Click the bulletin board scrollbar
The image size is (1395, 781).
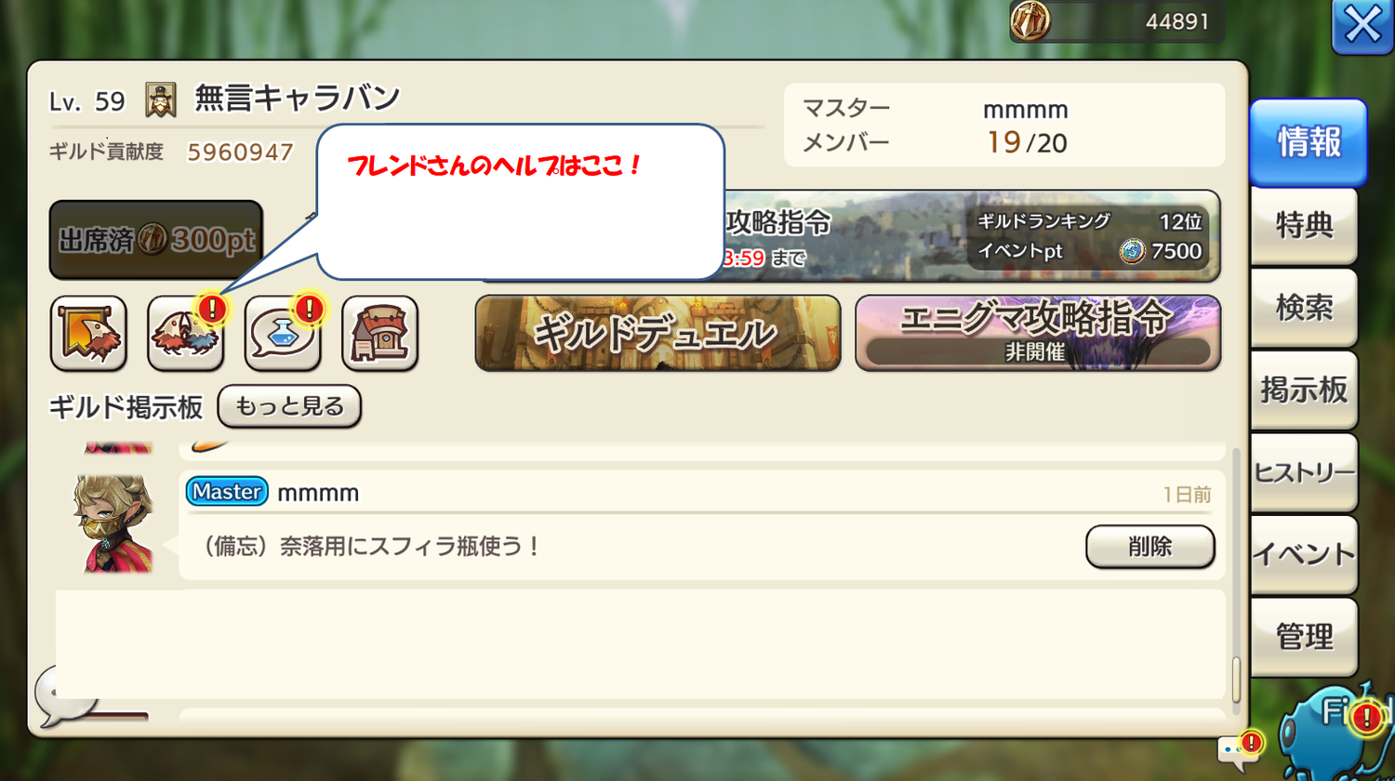(1236, 576)
